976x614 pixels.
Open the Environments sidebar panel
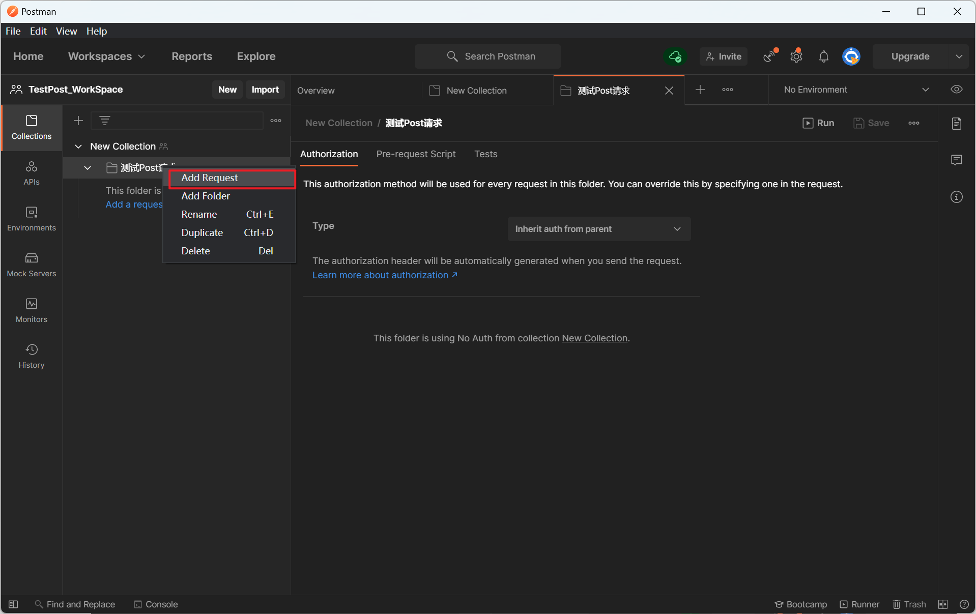(32, 219)
